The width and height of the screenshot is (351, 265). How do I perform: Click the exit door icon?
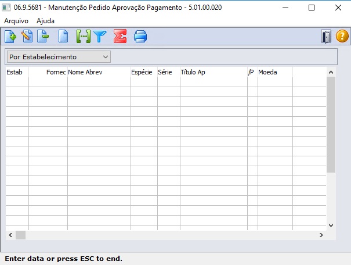pos(325,36)
